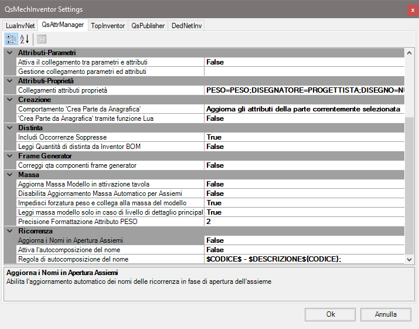Go to the DedNetInv tab
419x329 pixels.
click(x=186, y=26)
